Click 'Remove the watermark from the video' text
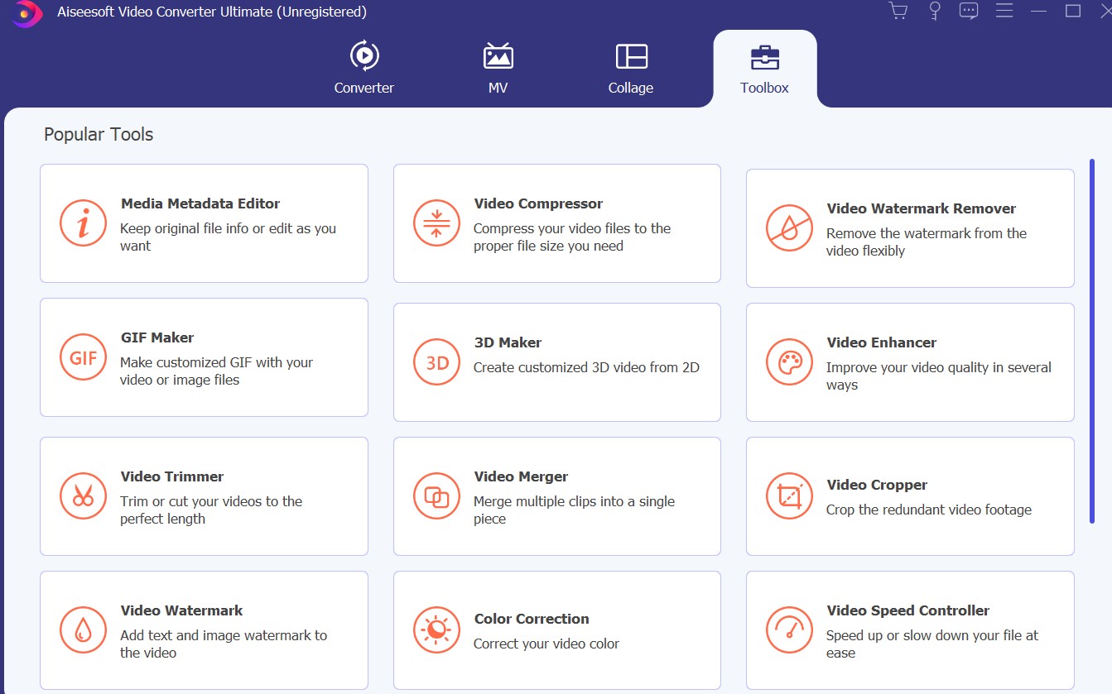 click(927, 242)
